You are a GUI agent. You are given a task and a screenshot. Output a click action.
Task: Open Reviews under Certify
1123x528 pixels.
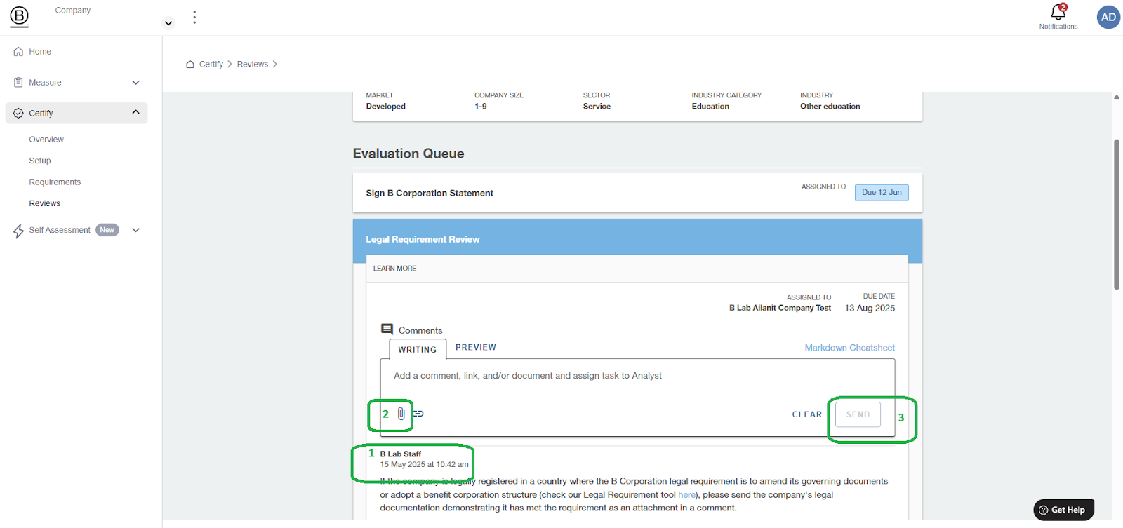45,203
